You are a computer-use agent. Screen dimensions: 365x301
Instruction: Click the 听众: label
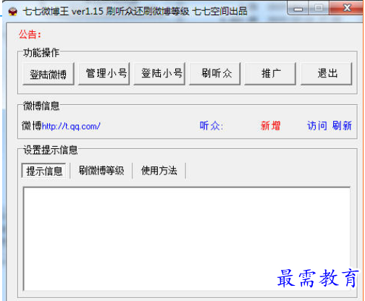[211, 126]
